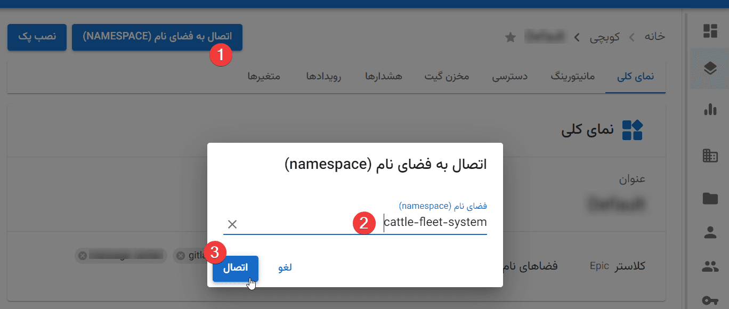Switch to the نمای کلی tab
729x309 pixels.
pyautogui.click(x=635, y=77)
